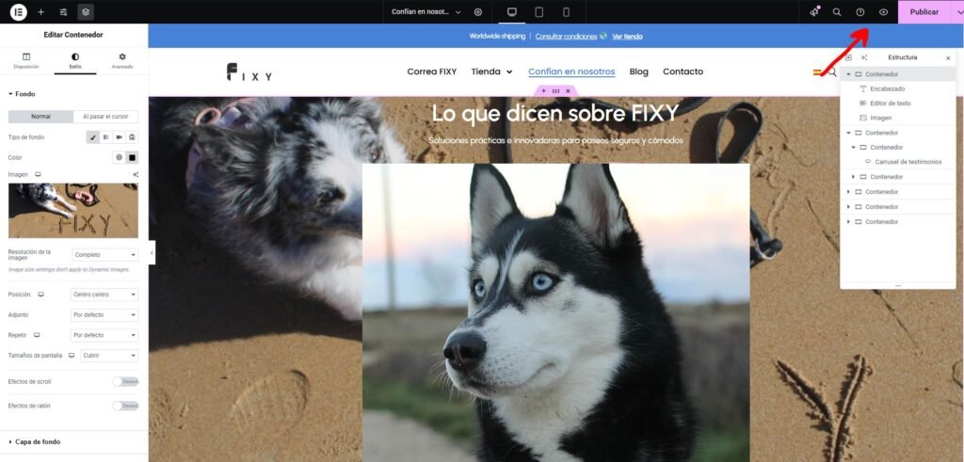This screenshot has height=462, width=964.
Task: Open site settings sliders icon
Action: tap(63, 12)
